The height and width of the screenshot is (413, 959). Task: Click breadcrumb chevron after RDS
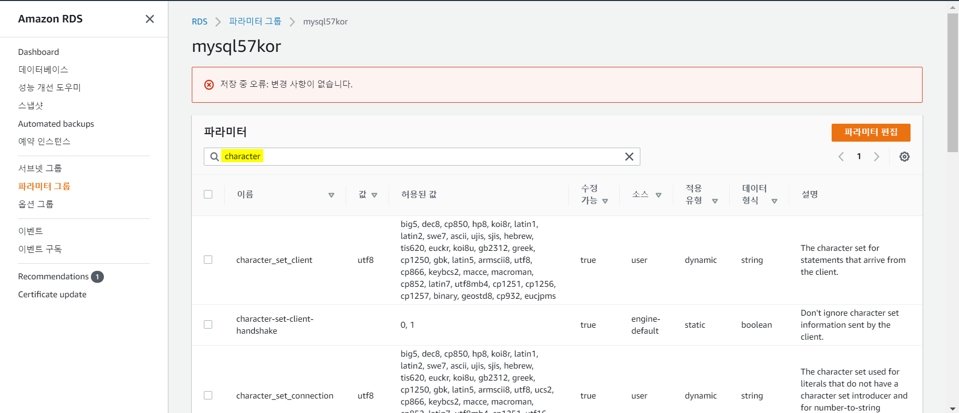[218, 22]
